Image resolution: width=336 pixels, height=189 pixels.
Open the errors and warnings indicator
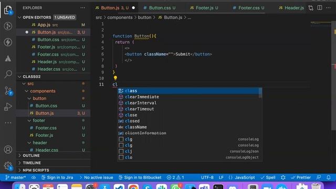pos(175,177)
